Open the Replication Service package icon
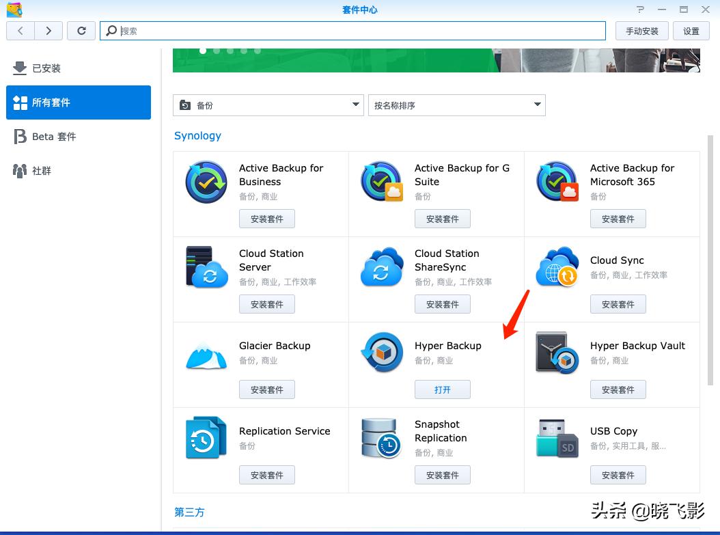The width and height of the screenshot is (720, 535). point(206,438)
